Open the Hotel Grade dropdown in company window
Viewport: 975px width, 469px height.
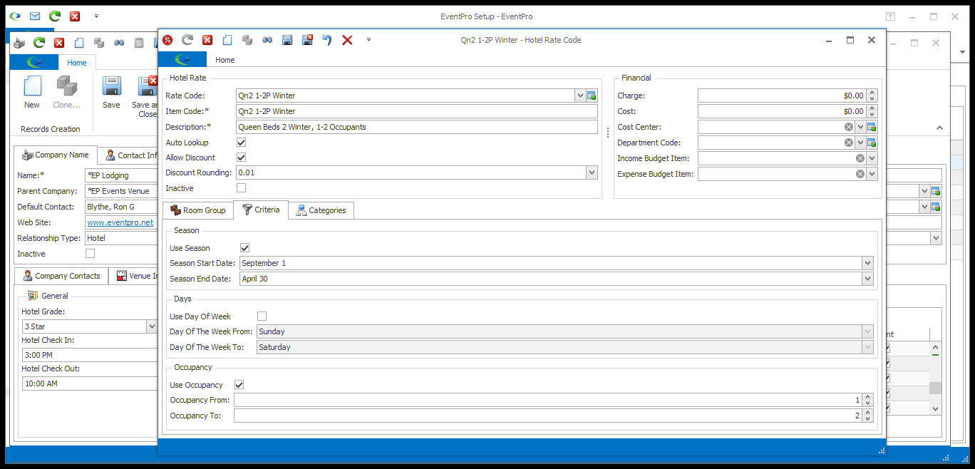(152, 326)
